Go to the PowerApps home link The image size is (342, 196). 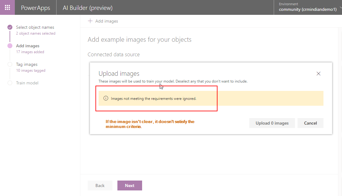pyautogui.click(x=35, y=8)
